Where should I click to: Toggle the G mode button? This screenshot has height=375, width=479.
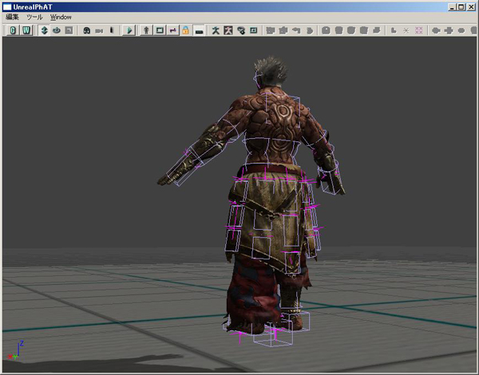click(13, 30)
